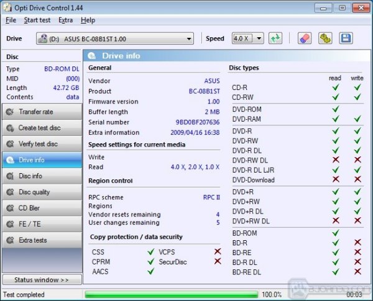
Task: Click the Test completed status text
Action: coord(24,295)
